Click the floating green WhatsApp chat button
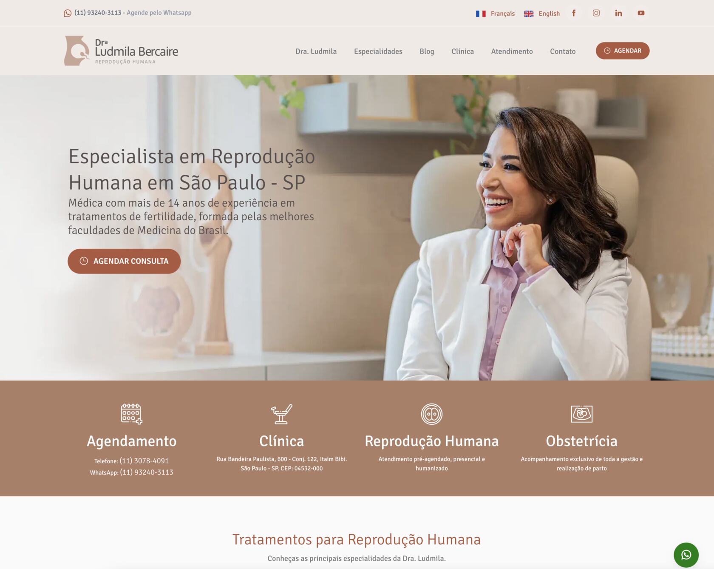Screen dimensions: 714x569 (686, 555)
